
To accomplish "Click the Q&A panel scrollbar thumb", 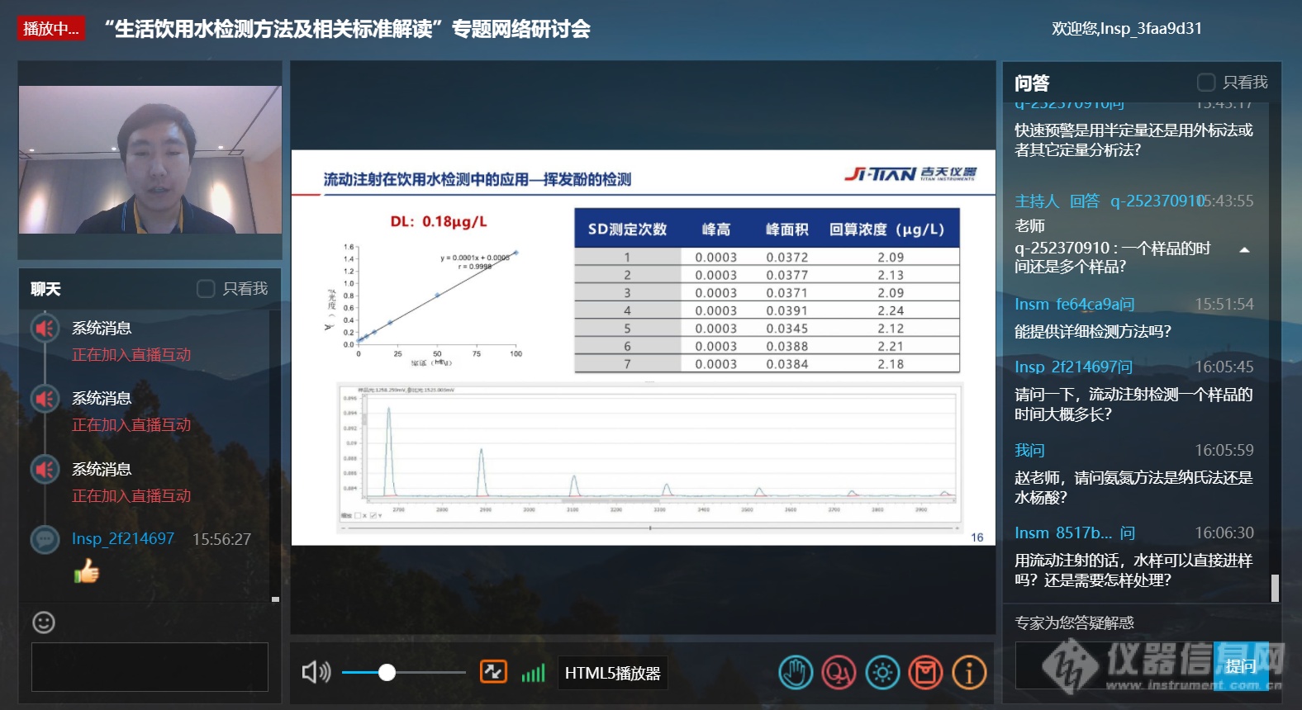I will click(1275, 588).
